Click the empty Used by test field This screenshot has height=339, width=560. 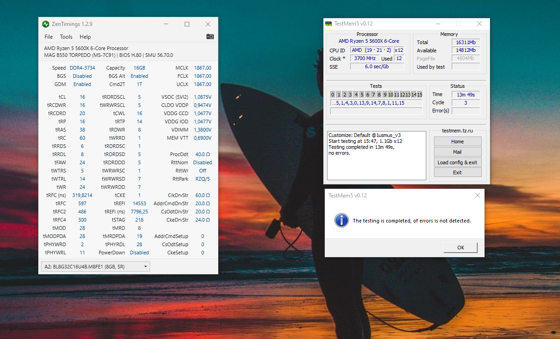tap(466, 67)
